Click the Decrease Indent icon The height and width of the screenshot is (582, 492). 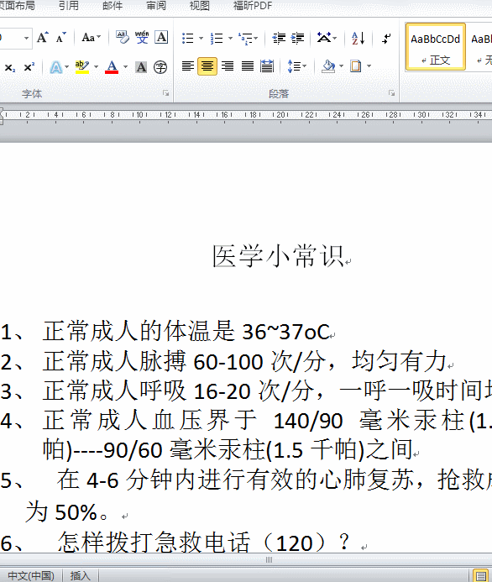pyautogui.click(x=279, y=39)
